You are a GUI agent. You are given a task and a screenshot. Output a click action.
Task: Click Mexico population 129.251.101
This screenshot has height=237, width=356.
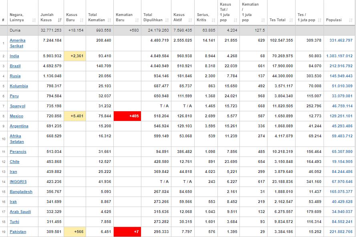click(341, 116)
